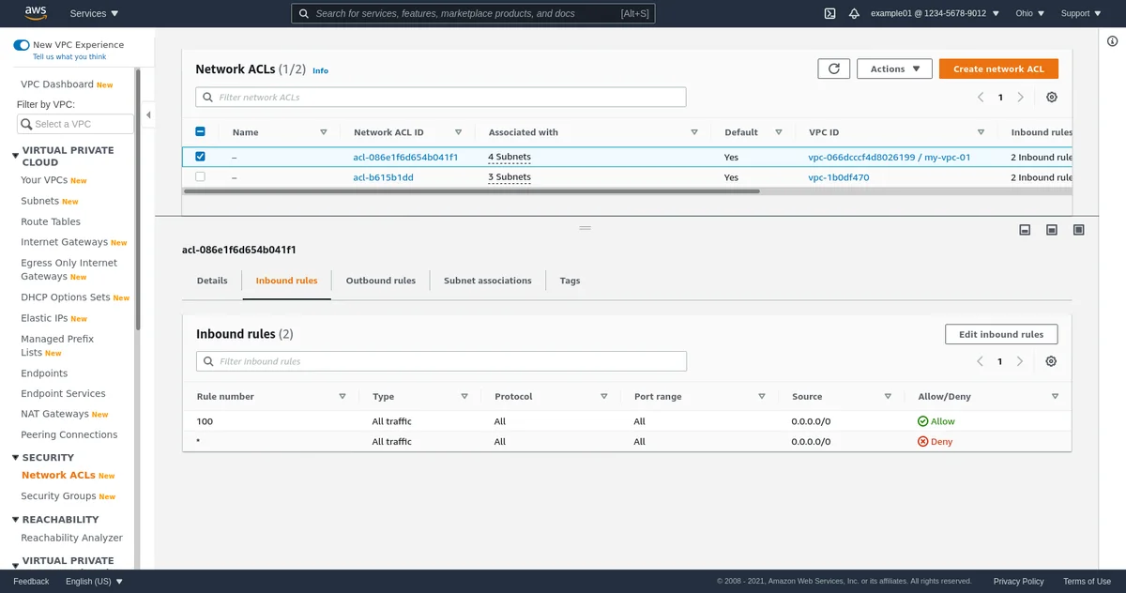The height and width of the screenshot is (593, 1126).
Task: Click the info circle in right panel
Action: click(1112, 40)
